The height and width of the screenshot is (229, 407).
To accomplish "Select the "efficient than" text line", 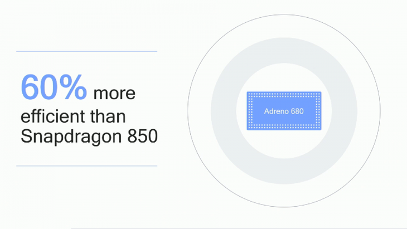I will 73,116.
